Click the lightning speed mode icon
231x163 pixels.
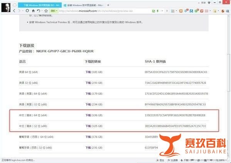157,11
